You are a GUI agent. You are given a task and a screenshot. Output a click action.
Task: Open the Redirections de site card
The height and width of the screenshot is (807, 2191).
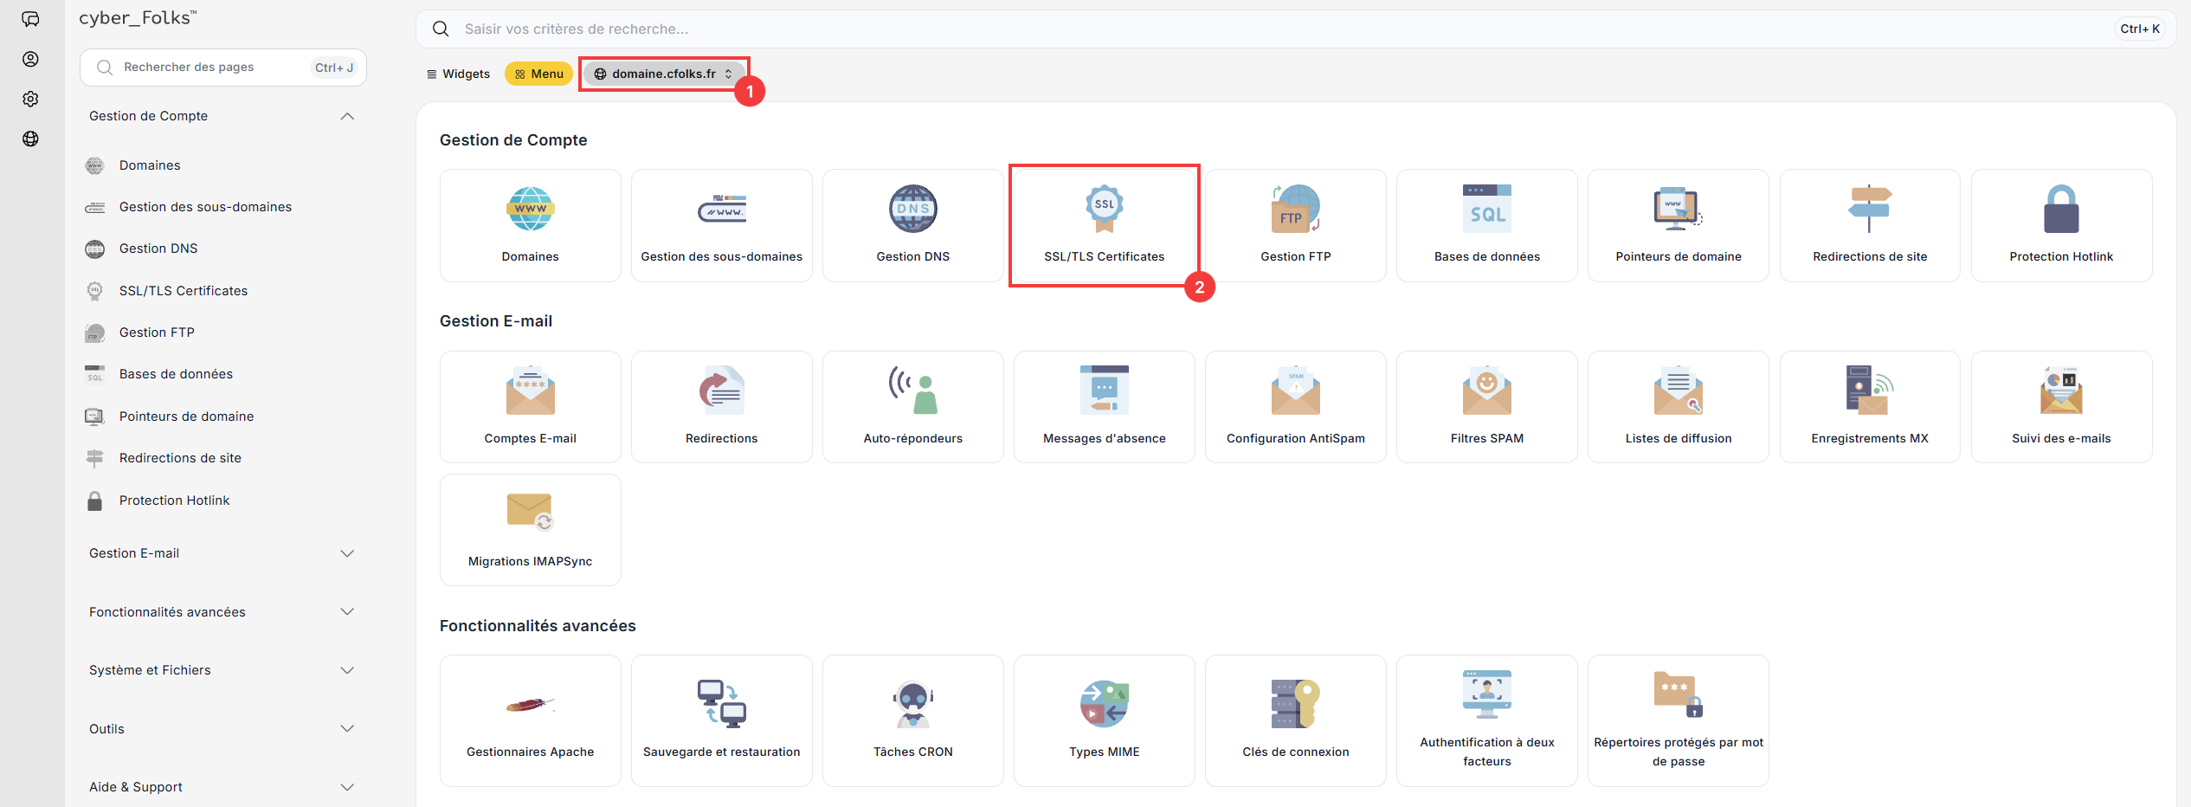point(1870,225)
